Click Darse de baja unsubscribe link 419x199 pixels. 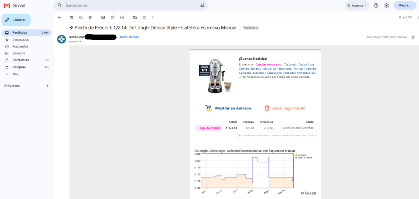point(130,37)
